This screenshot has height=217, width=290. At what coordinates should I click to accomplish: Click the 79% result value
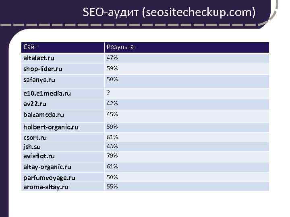pos(112,155)
